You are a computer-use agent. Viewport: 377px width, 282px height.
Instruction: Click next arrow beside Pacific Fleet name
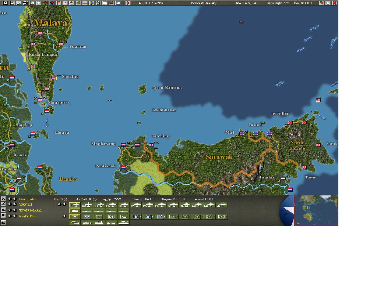15,216
